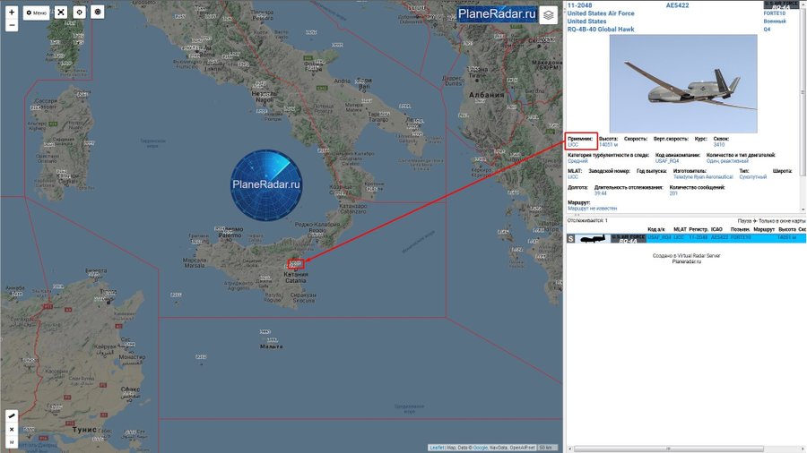The image size is (807, 453).
Task: Click the Катания Catania city label
Action: (295, 278)
